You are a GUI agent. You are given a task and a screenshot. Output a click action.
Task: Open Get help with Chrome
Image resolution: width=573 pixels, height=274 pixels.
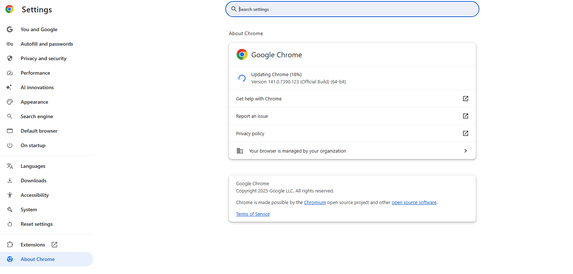click(352, 99)
